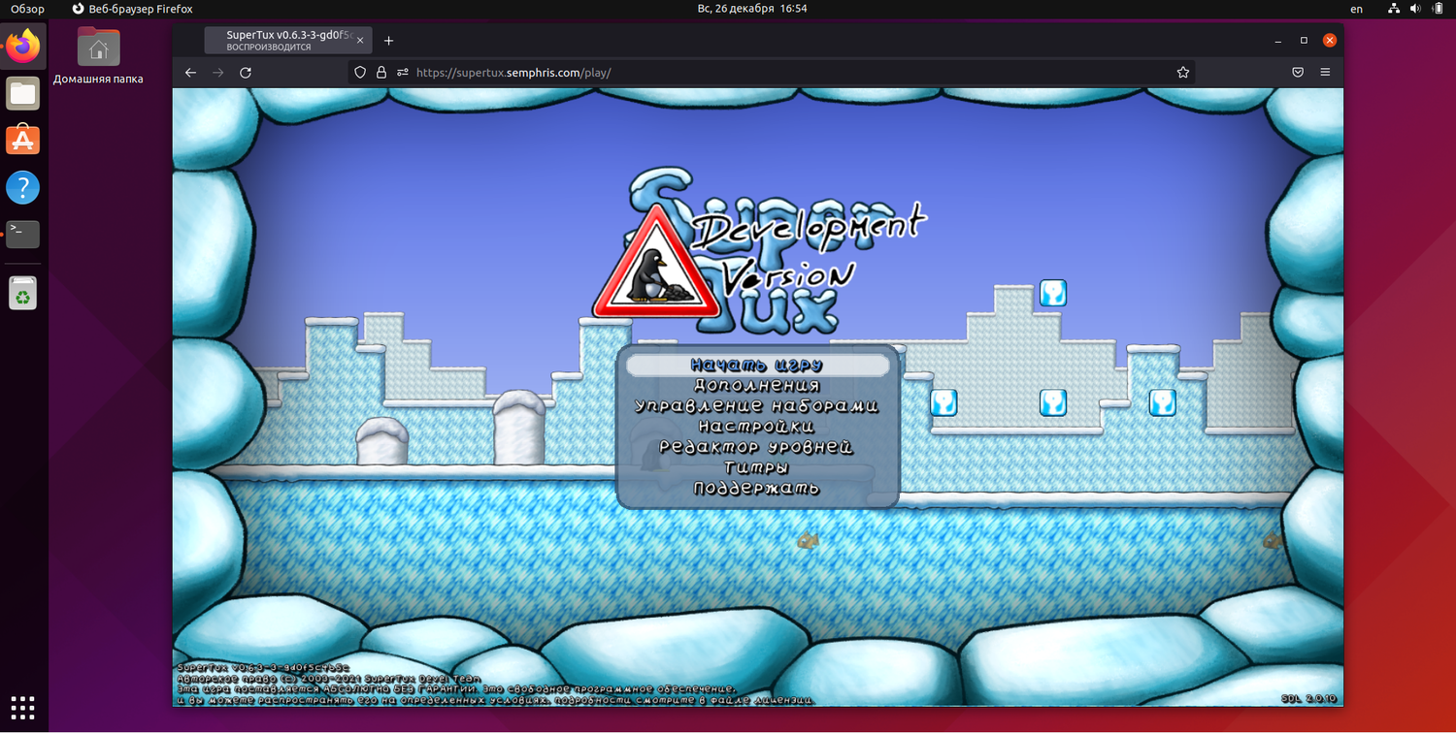Open a new browser tab

tap(389, 41)
